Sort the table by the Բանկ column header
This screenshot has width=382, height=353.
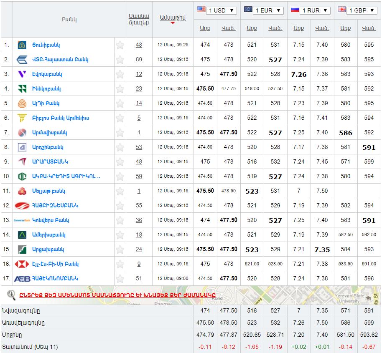click(69, 20)
